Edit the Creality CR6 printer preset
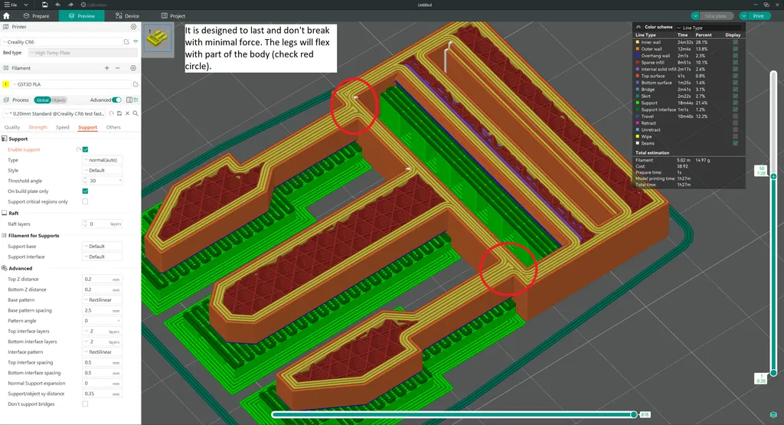The width and height of the screenshot is (784, 425). pos(126,42)
